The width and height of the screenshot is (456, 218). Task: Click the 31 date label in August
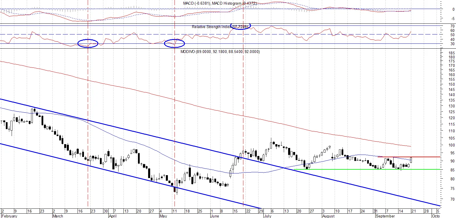click(x=375, y=211)
